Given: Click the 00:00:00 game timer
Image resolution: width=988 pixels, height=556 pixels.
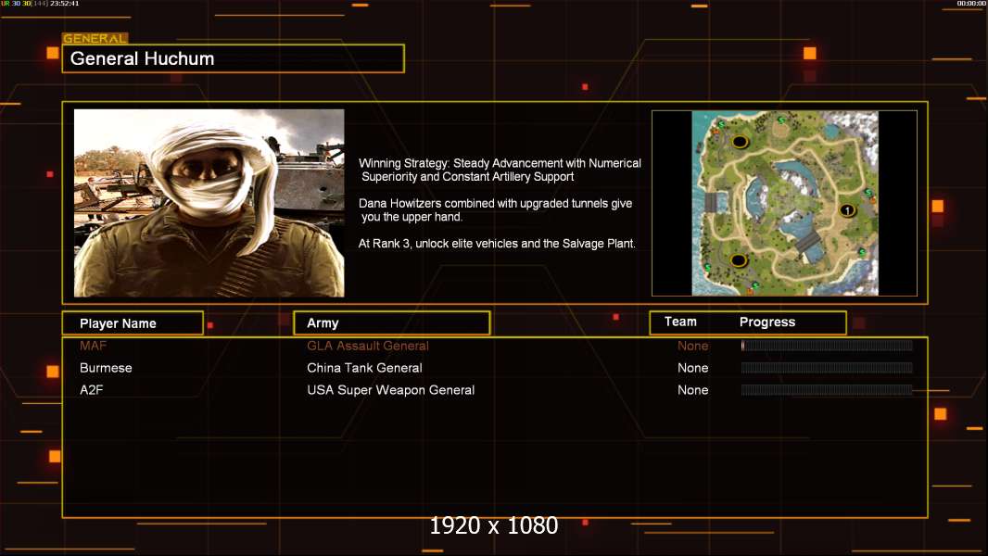Looking at the screenshot, I should (971, 4).
